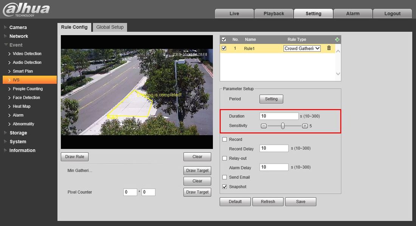The image size is (416, 226).
Task: Open the Playback tab
Action: (x=273, y=14)
